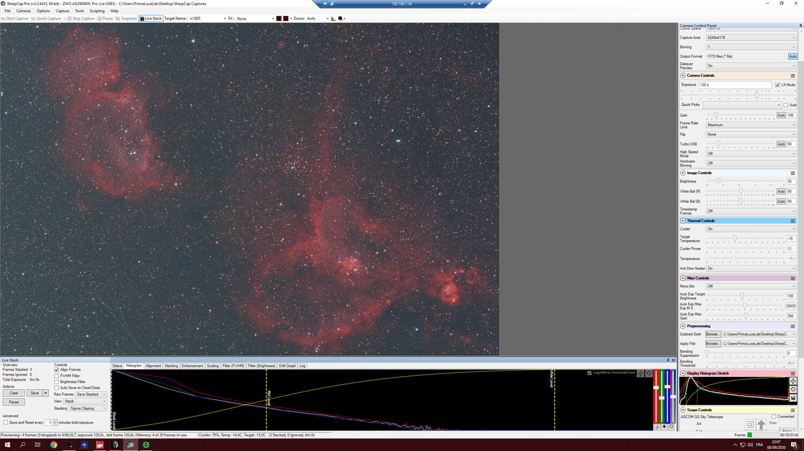This screenshot has width=804, height=451.
Task: Reset the Display Histogram Stretch
Action: [x=793, y=389]
